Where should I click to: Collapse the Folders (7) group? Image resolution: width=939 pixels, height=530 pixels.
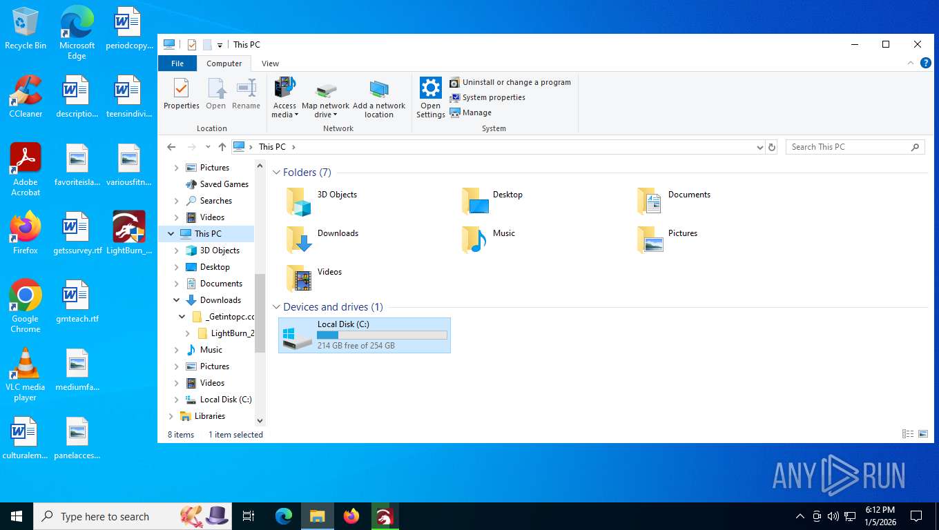(x=276, y=173)
